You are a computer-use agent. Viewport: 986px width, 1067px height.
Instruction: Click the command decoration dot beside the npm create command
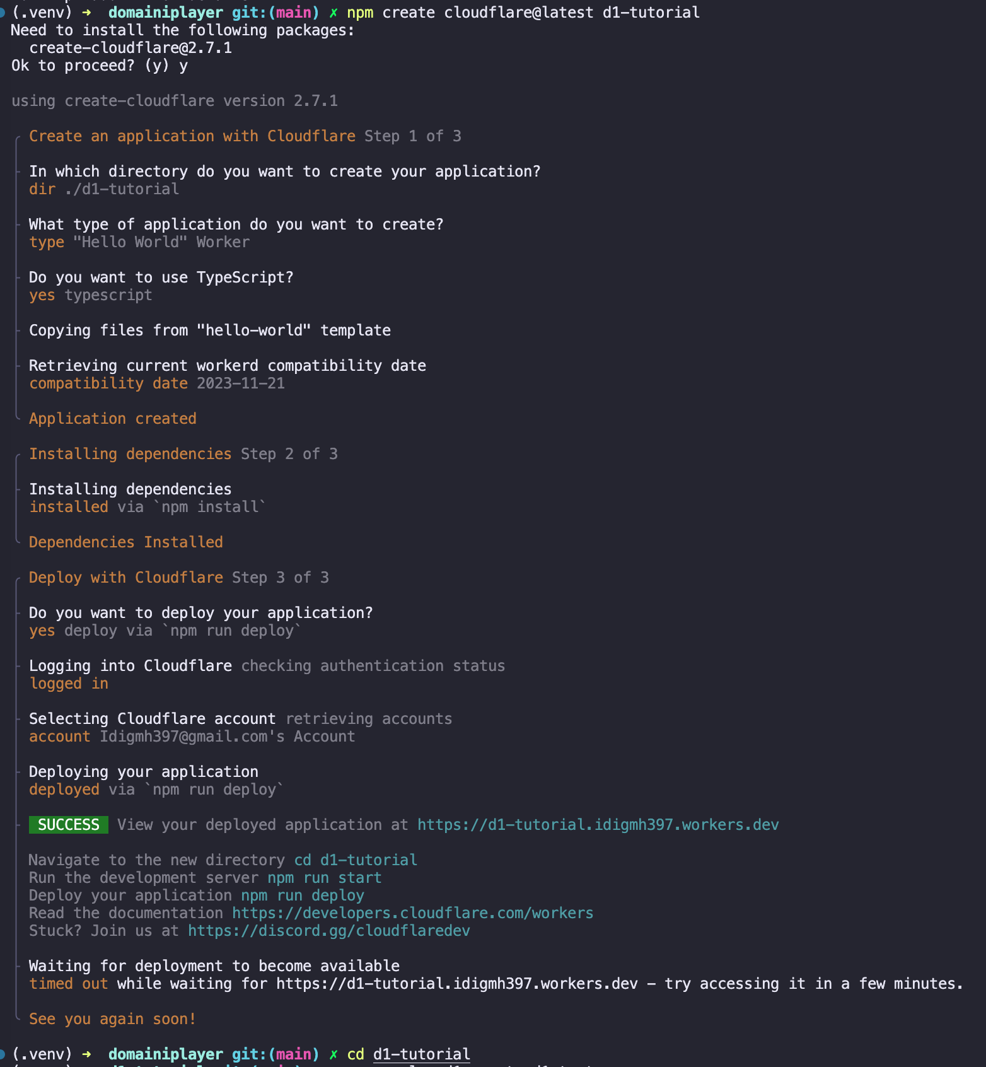(x=2, y=13)
